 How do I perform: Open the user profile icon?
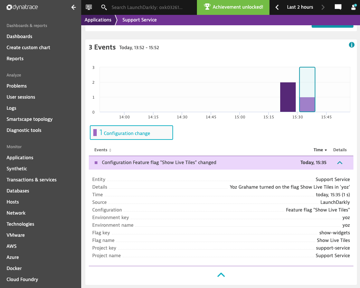(353, 7)
